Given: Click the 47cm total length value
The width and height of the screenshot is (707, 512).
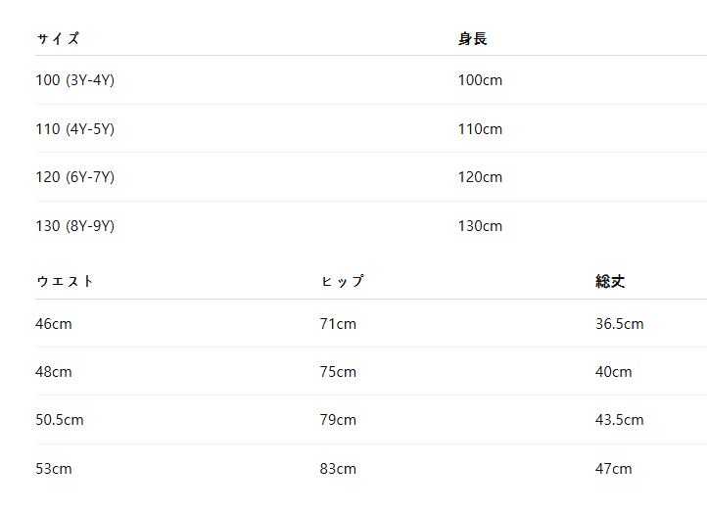Looking at the screenshot, I should pyautogui.click(x=614, y=469).
